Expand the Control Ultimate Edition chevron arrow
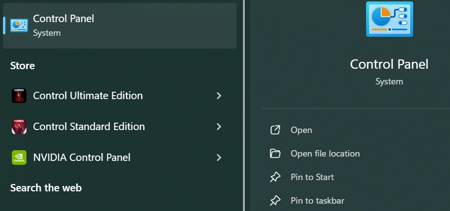Screen dimensions: 450x211 click(219, 96)
